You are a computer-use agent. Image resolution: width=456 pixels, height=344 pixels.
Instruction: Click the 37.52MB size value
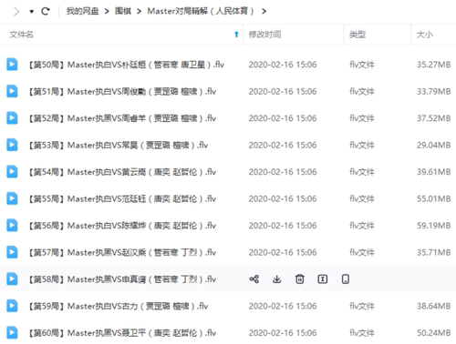[x=433, y=118]
